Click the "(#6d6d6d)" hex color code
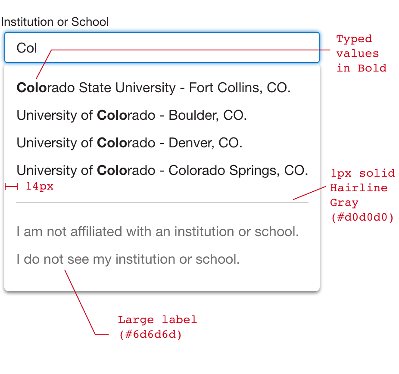Screen dimensions: 399x374 coord(150,335)
